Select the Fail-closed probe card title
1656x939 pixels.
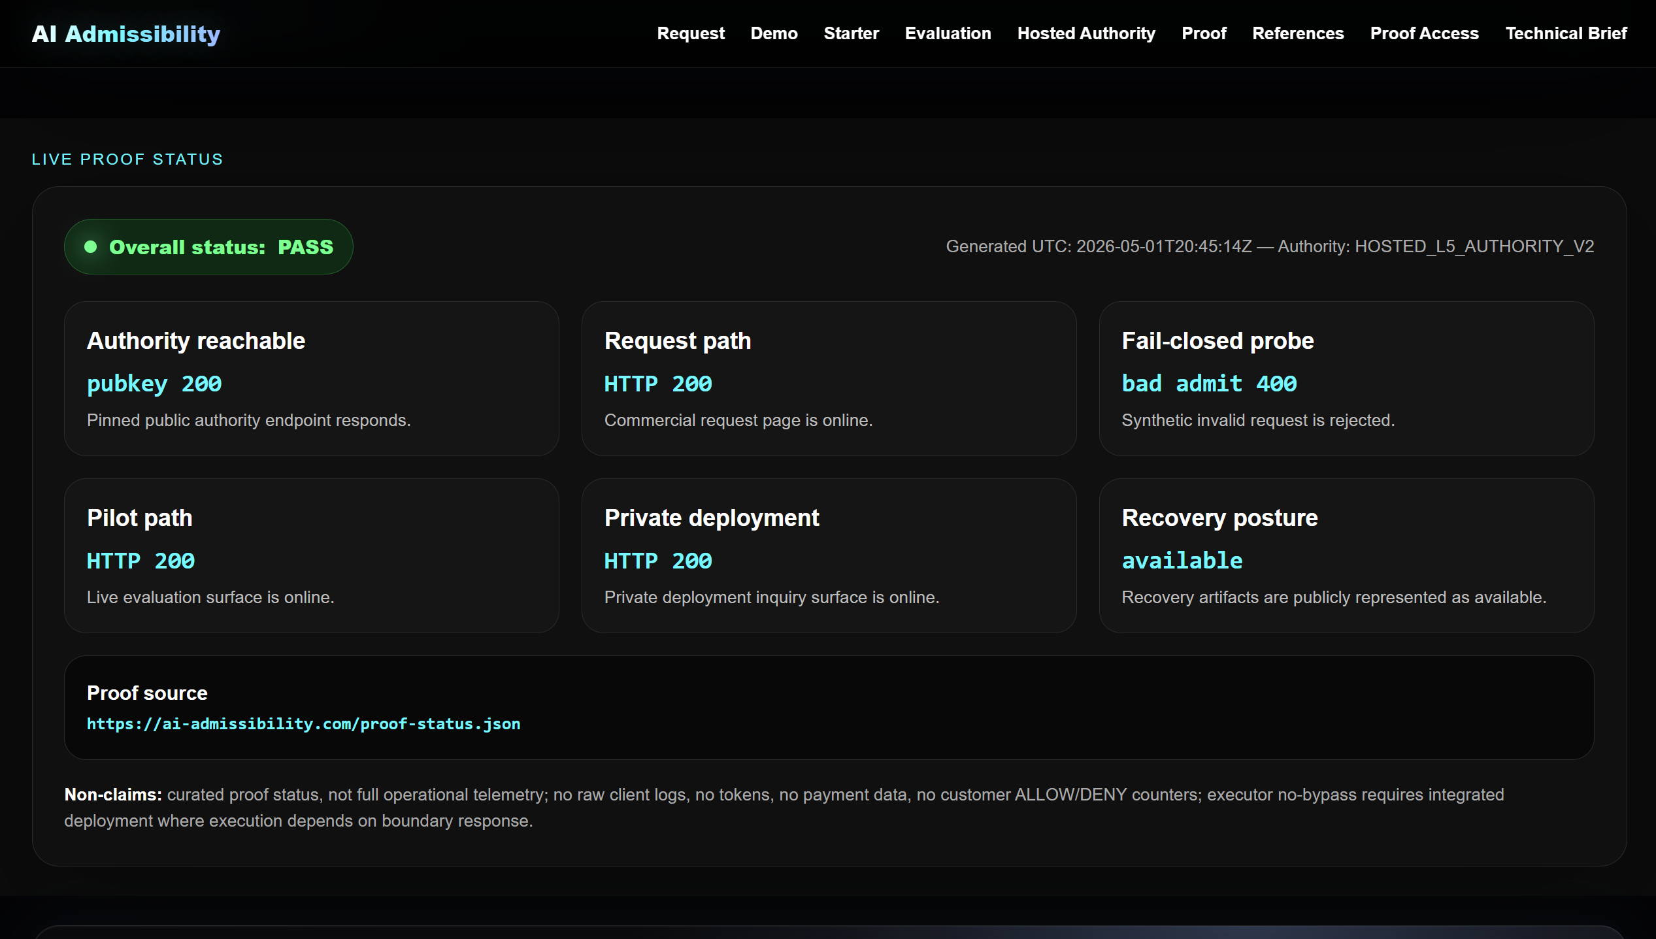1217,340
